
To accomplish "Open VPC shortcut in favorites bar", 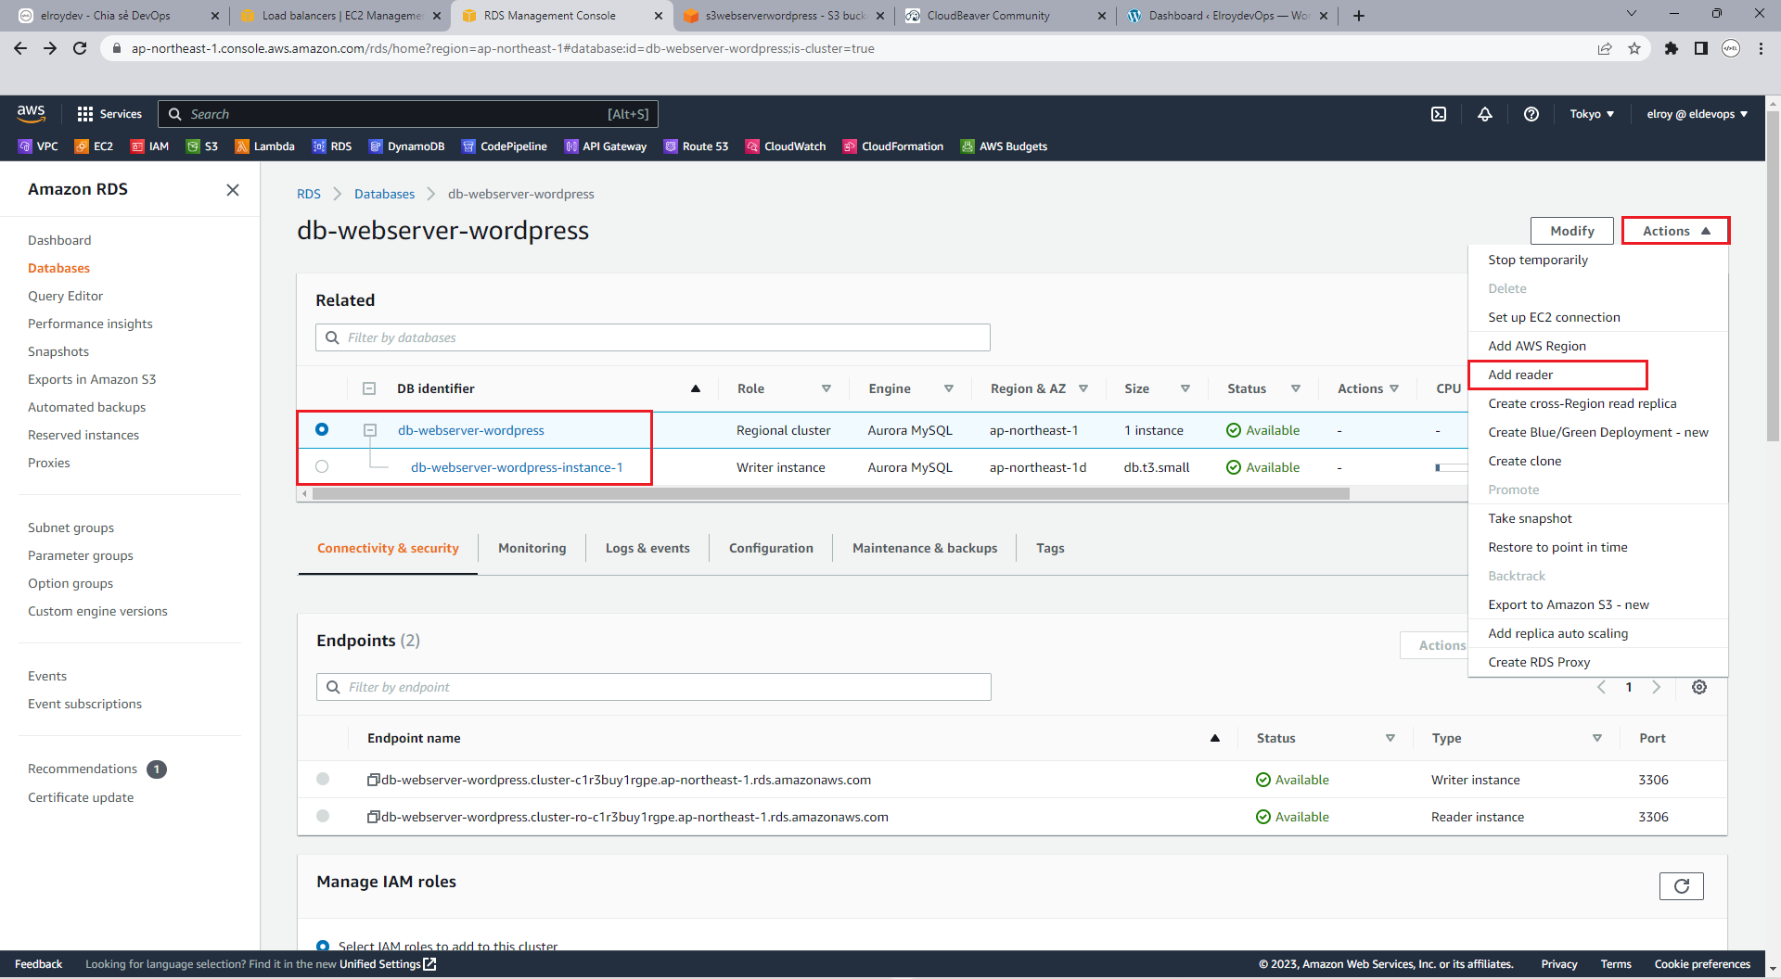I will (38, 146).
